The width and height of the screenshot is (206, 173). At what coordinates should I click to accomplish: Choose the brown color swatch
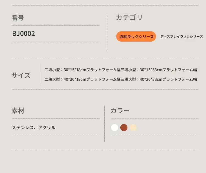click(x=124, y=128)
